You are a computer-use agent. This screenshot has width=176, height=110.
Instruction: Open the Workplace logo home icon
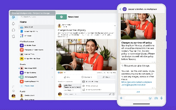coord(13,17)
